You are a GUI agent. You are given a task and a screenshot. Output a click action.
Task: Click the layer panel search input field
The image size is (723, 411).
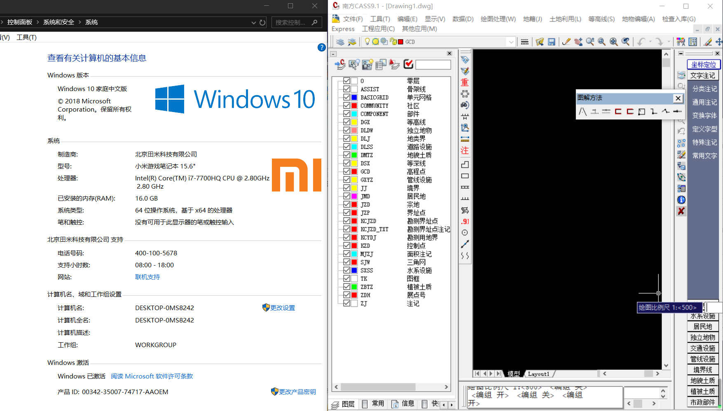coord(433,65)
